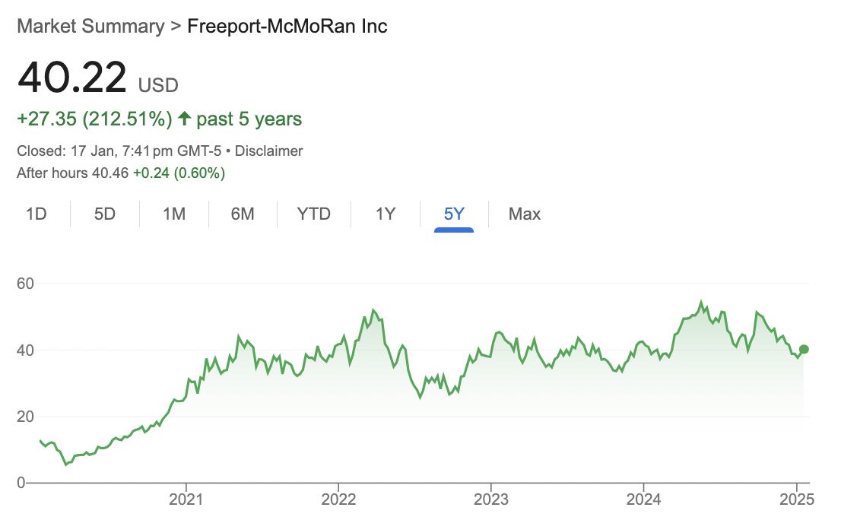The image size is (841, 520).
Task: Show the 1M chart view
Action: tap(174, 214)
